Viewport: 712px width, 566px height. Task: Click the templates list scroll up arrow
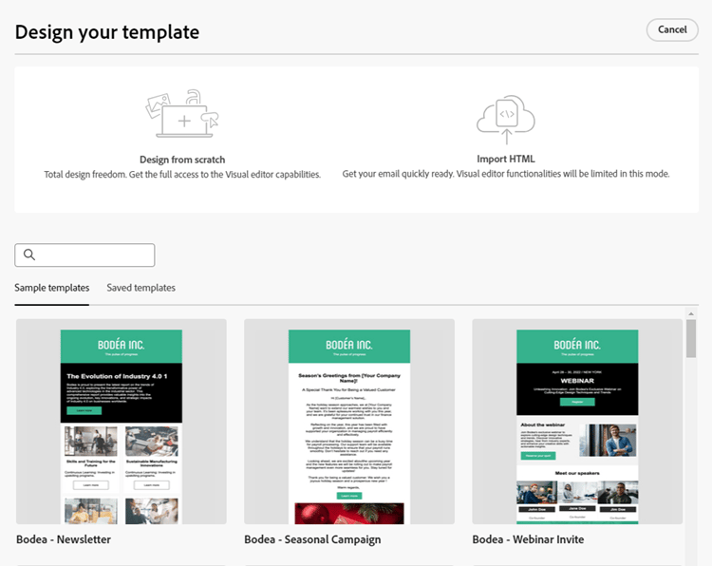[x=691, y=313]
